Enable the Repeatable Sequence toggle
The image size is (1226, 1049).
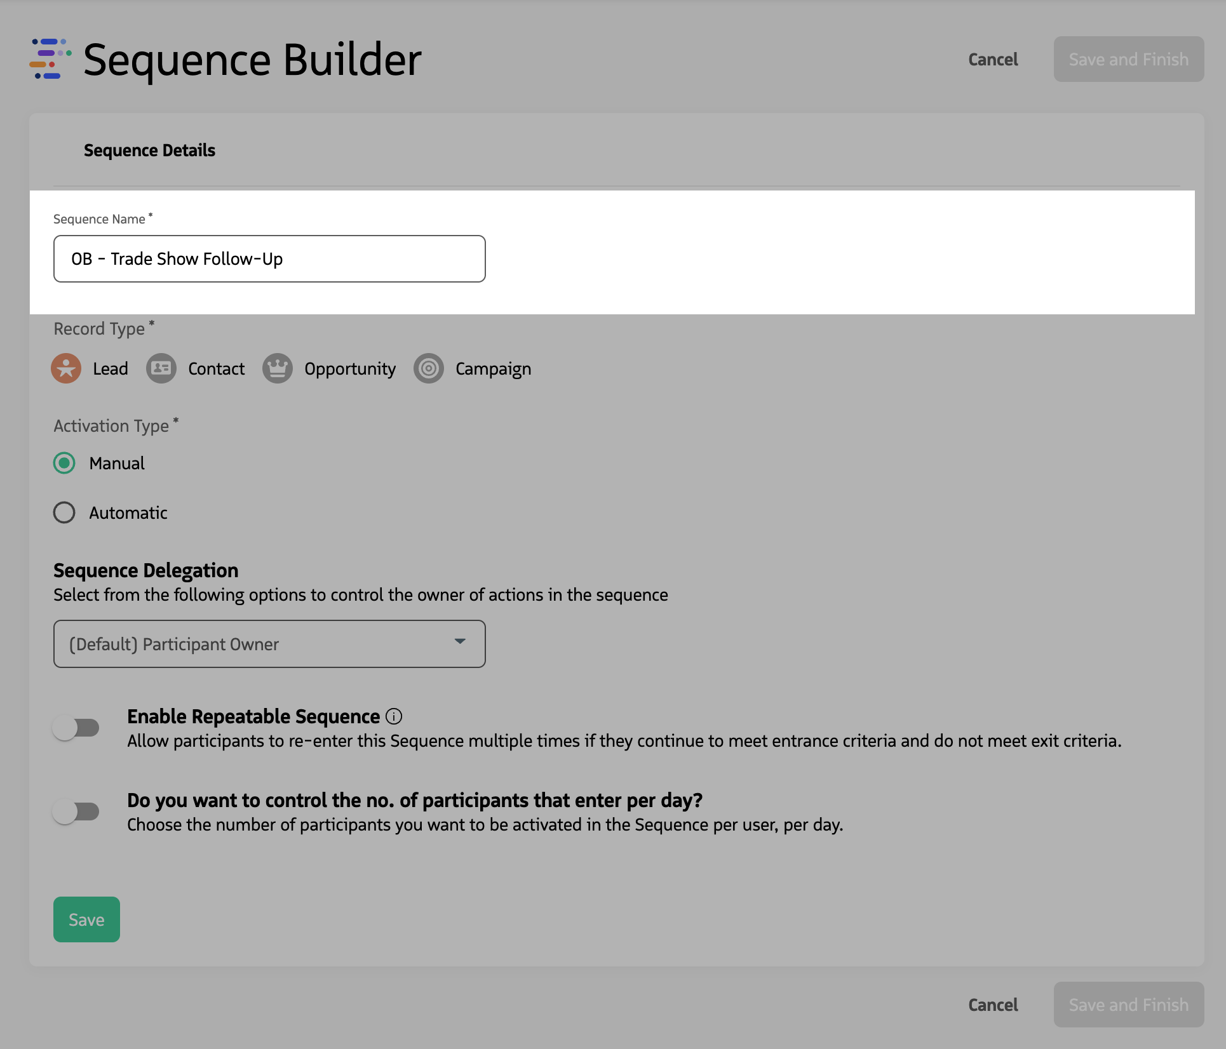point(77,728)
